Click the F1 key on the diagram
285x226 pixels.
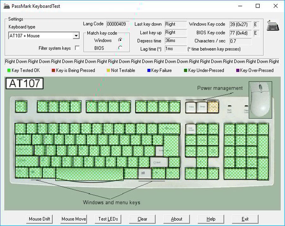43,107
